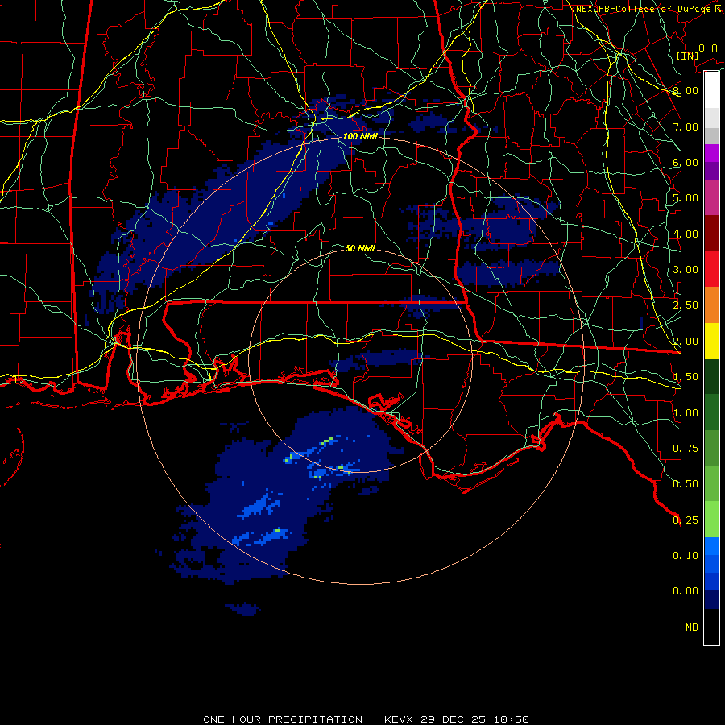Select the 6.00 legend value

[686, 162]
